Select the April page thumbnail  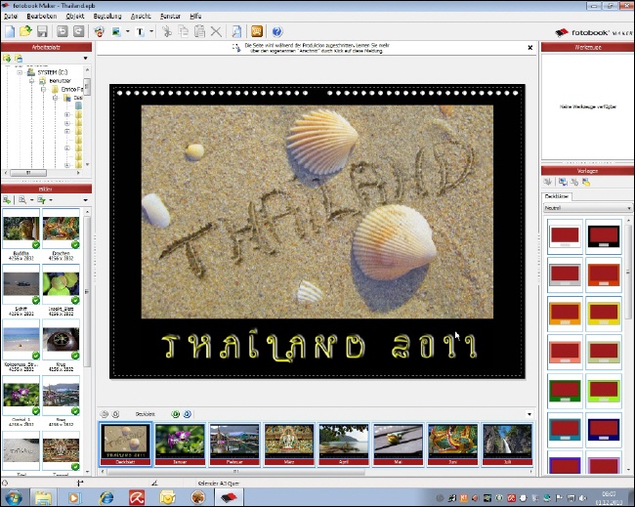click(x=344, y=444)
